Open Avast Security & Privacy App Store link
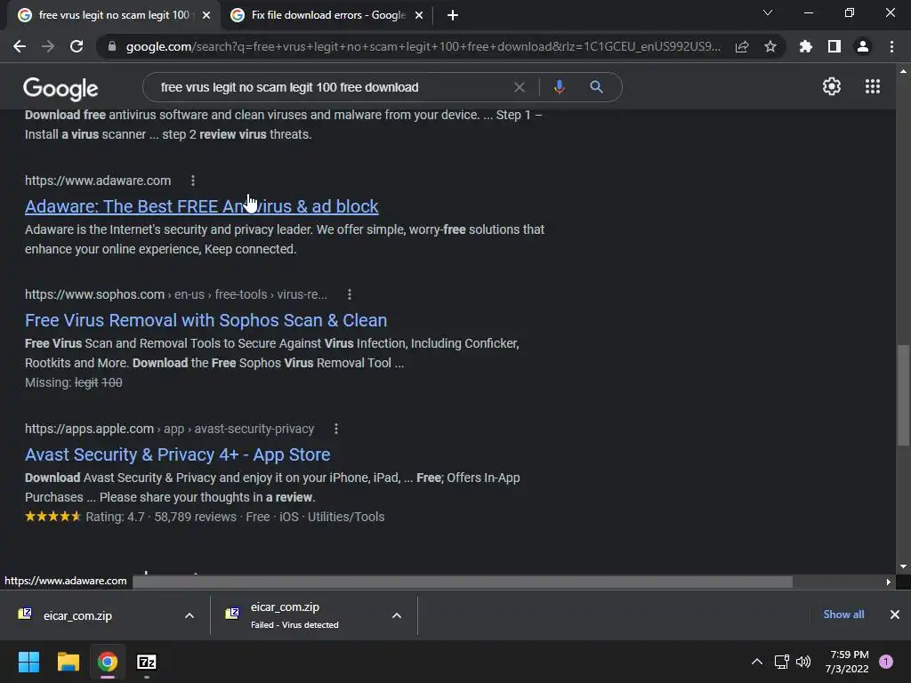 click(177, 454)
